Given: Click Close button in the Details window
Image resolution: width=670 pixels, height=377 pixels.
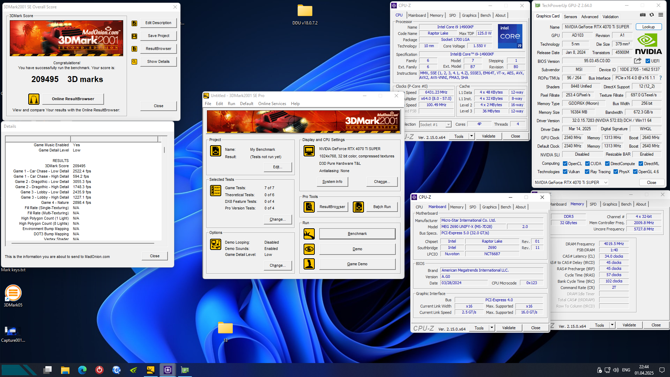Looking at the screenshot, I should click(155, 256).
